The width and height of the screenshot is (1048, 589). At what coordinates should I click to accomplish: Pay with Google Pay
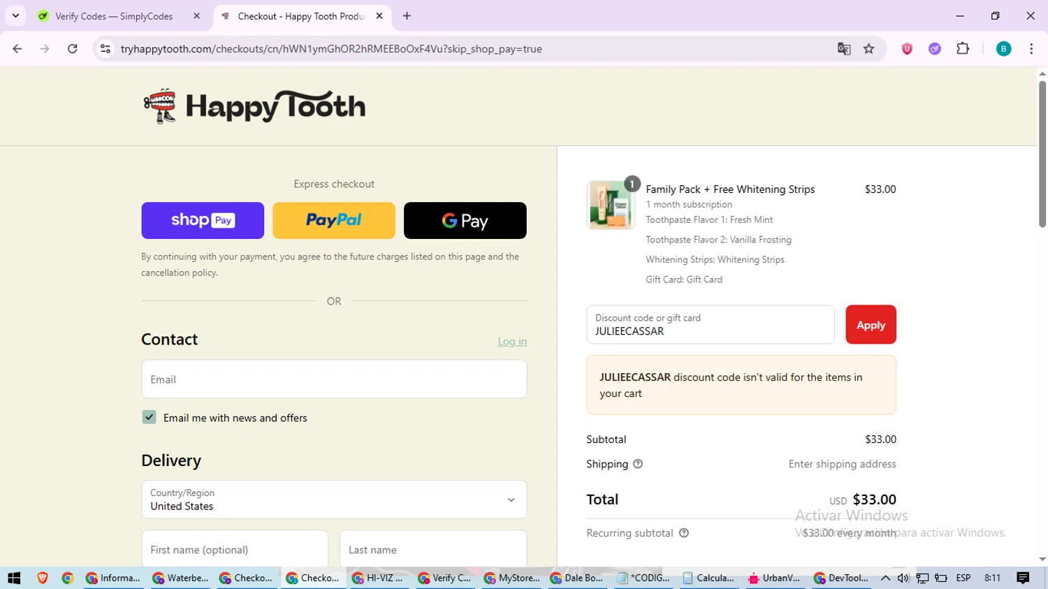pos(465,221)
